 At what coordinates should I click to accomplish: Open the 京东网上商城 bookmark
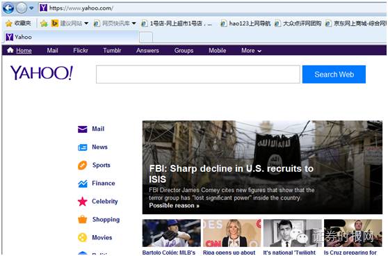356,24
